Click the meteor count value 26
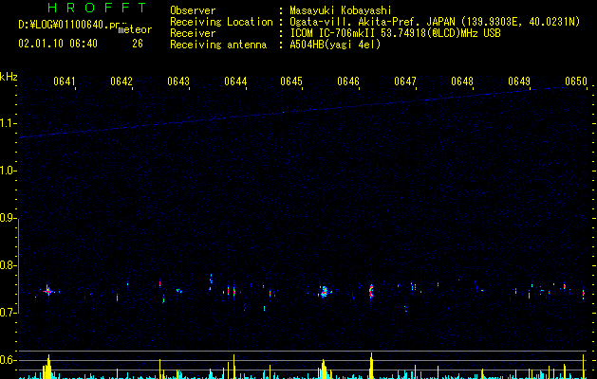This screenshot has width=597, height=379. click(x=138, y=44)
